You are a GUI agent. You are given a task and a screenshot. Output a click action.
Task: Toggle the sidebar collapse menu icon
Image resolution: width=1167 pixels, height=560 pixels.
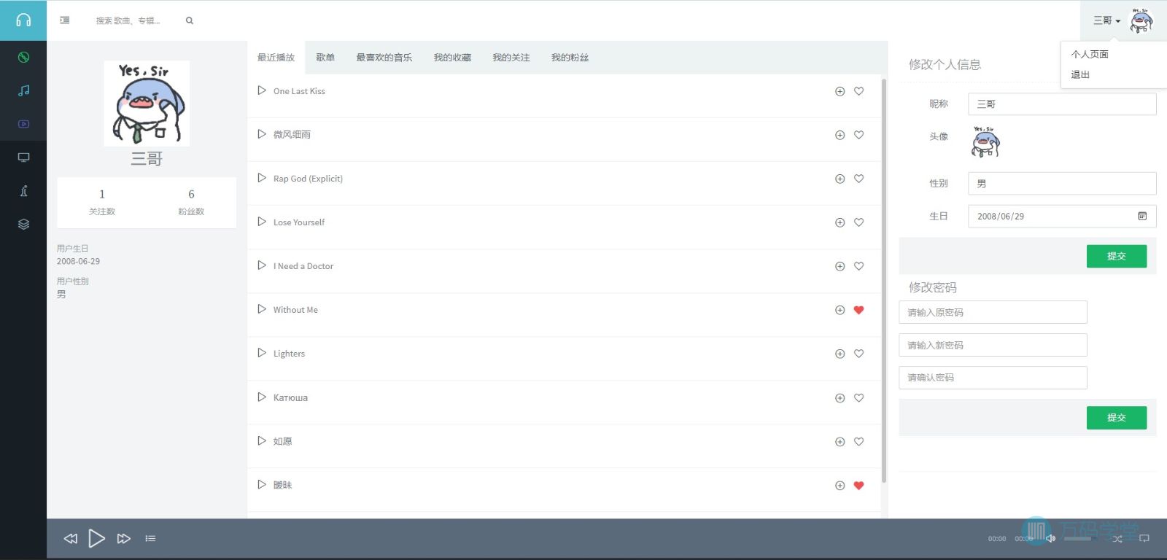[x=65, y=20]
